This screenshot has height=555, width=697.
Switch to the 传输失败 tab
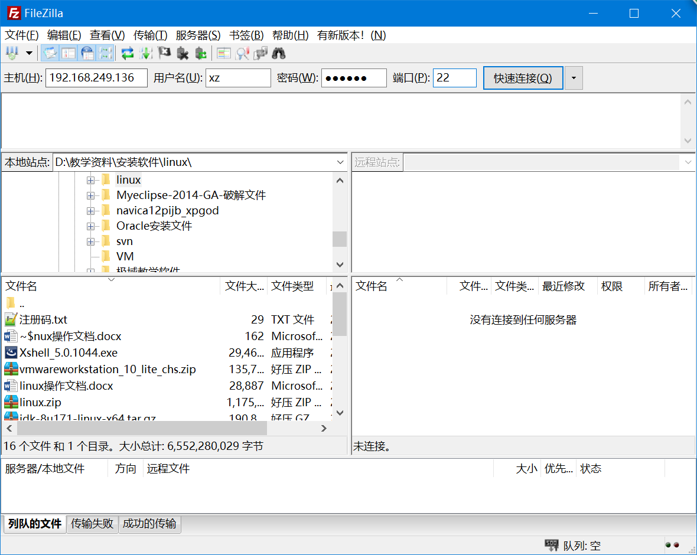click(92, 524)
